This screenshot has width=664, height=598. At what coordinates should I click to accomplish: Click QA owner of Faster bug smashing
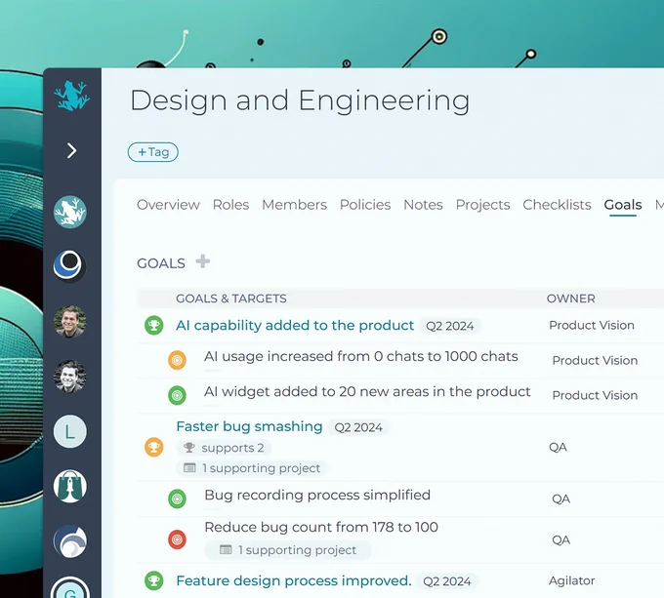coord(558,447)
